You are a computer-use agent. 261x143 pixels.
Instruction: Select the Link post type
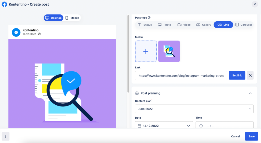point(223,25)
